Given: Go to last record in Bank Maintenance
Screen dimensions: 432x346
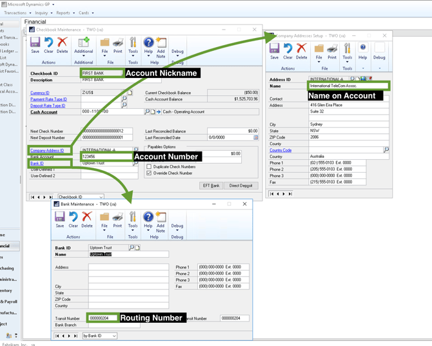Looking at the screenshot, I should pyautogui.click(x=75, y=336).
